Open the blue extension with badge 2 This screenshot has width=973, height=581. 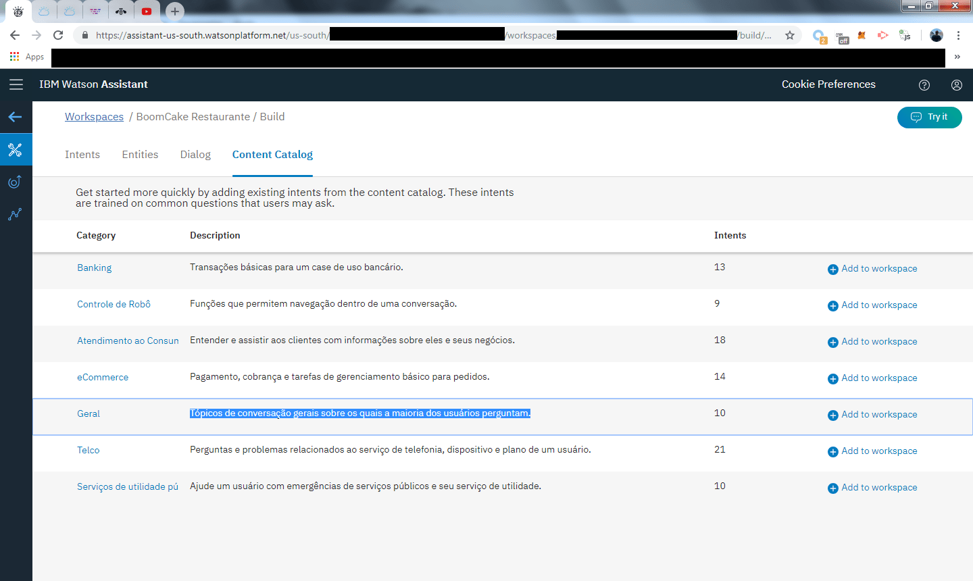click(x=819, y=36)
